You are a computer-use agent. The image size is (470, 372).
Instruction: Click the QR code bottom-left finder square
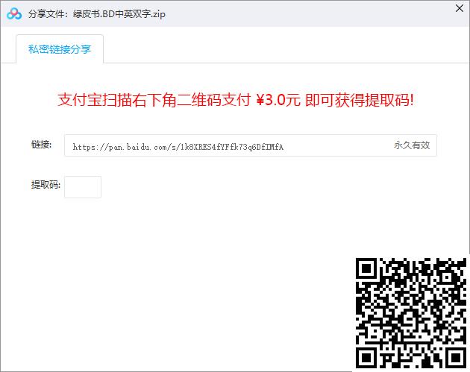coord(366,358)
